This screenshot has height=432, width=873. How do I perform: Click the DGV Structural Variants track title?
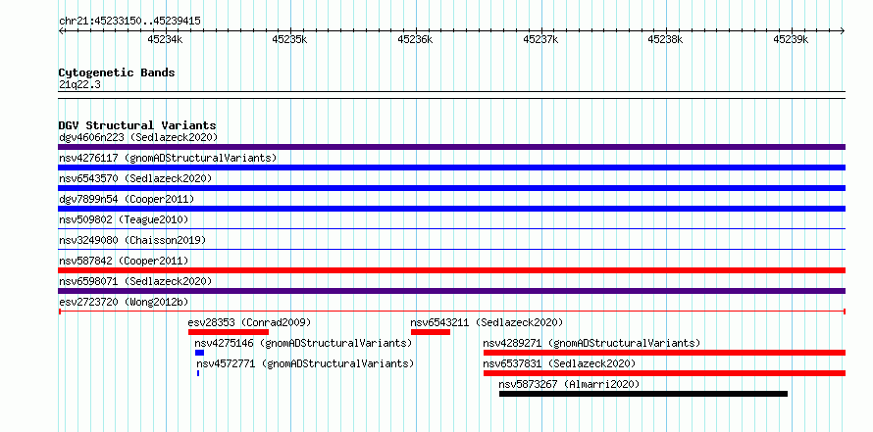(x=137, y=125)
